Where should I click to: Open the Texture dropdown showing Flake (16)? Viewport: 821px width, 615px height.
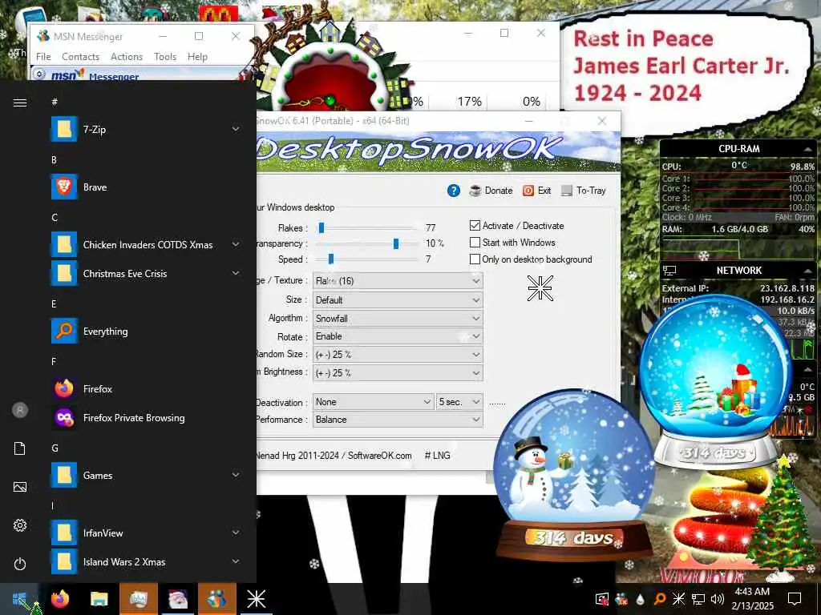(x=398, y=281)
